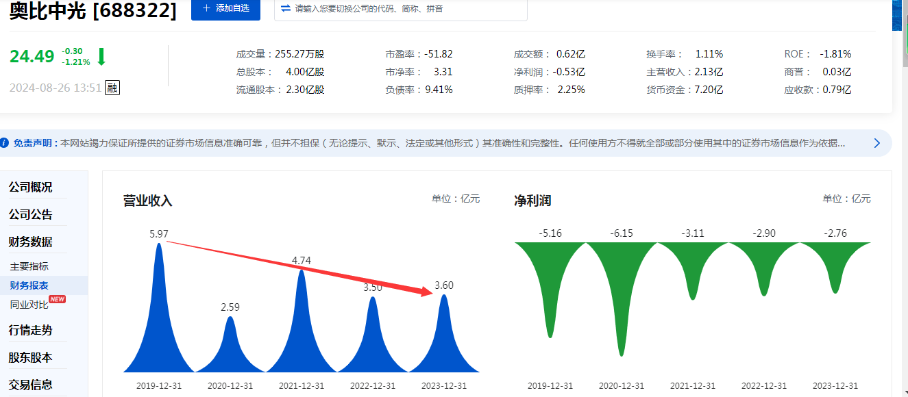Open 交易信息 in the sidebar
This screenshot has height=397, width=908.
coord(30,385)
